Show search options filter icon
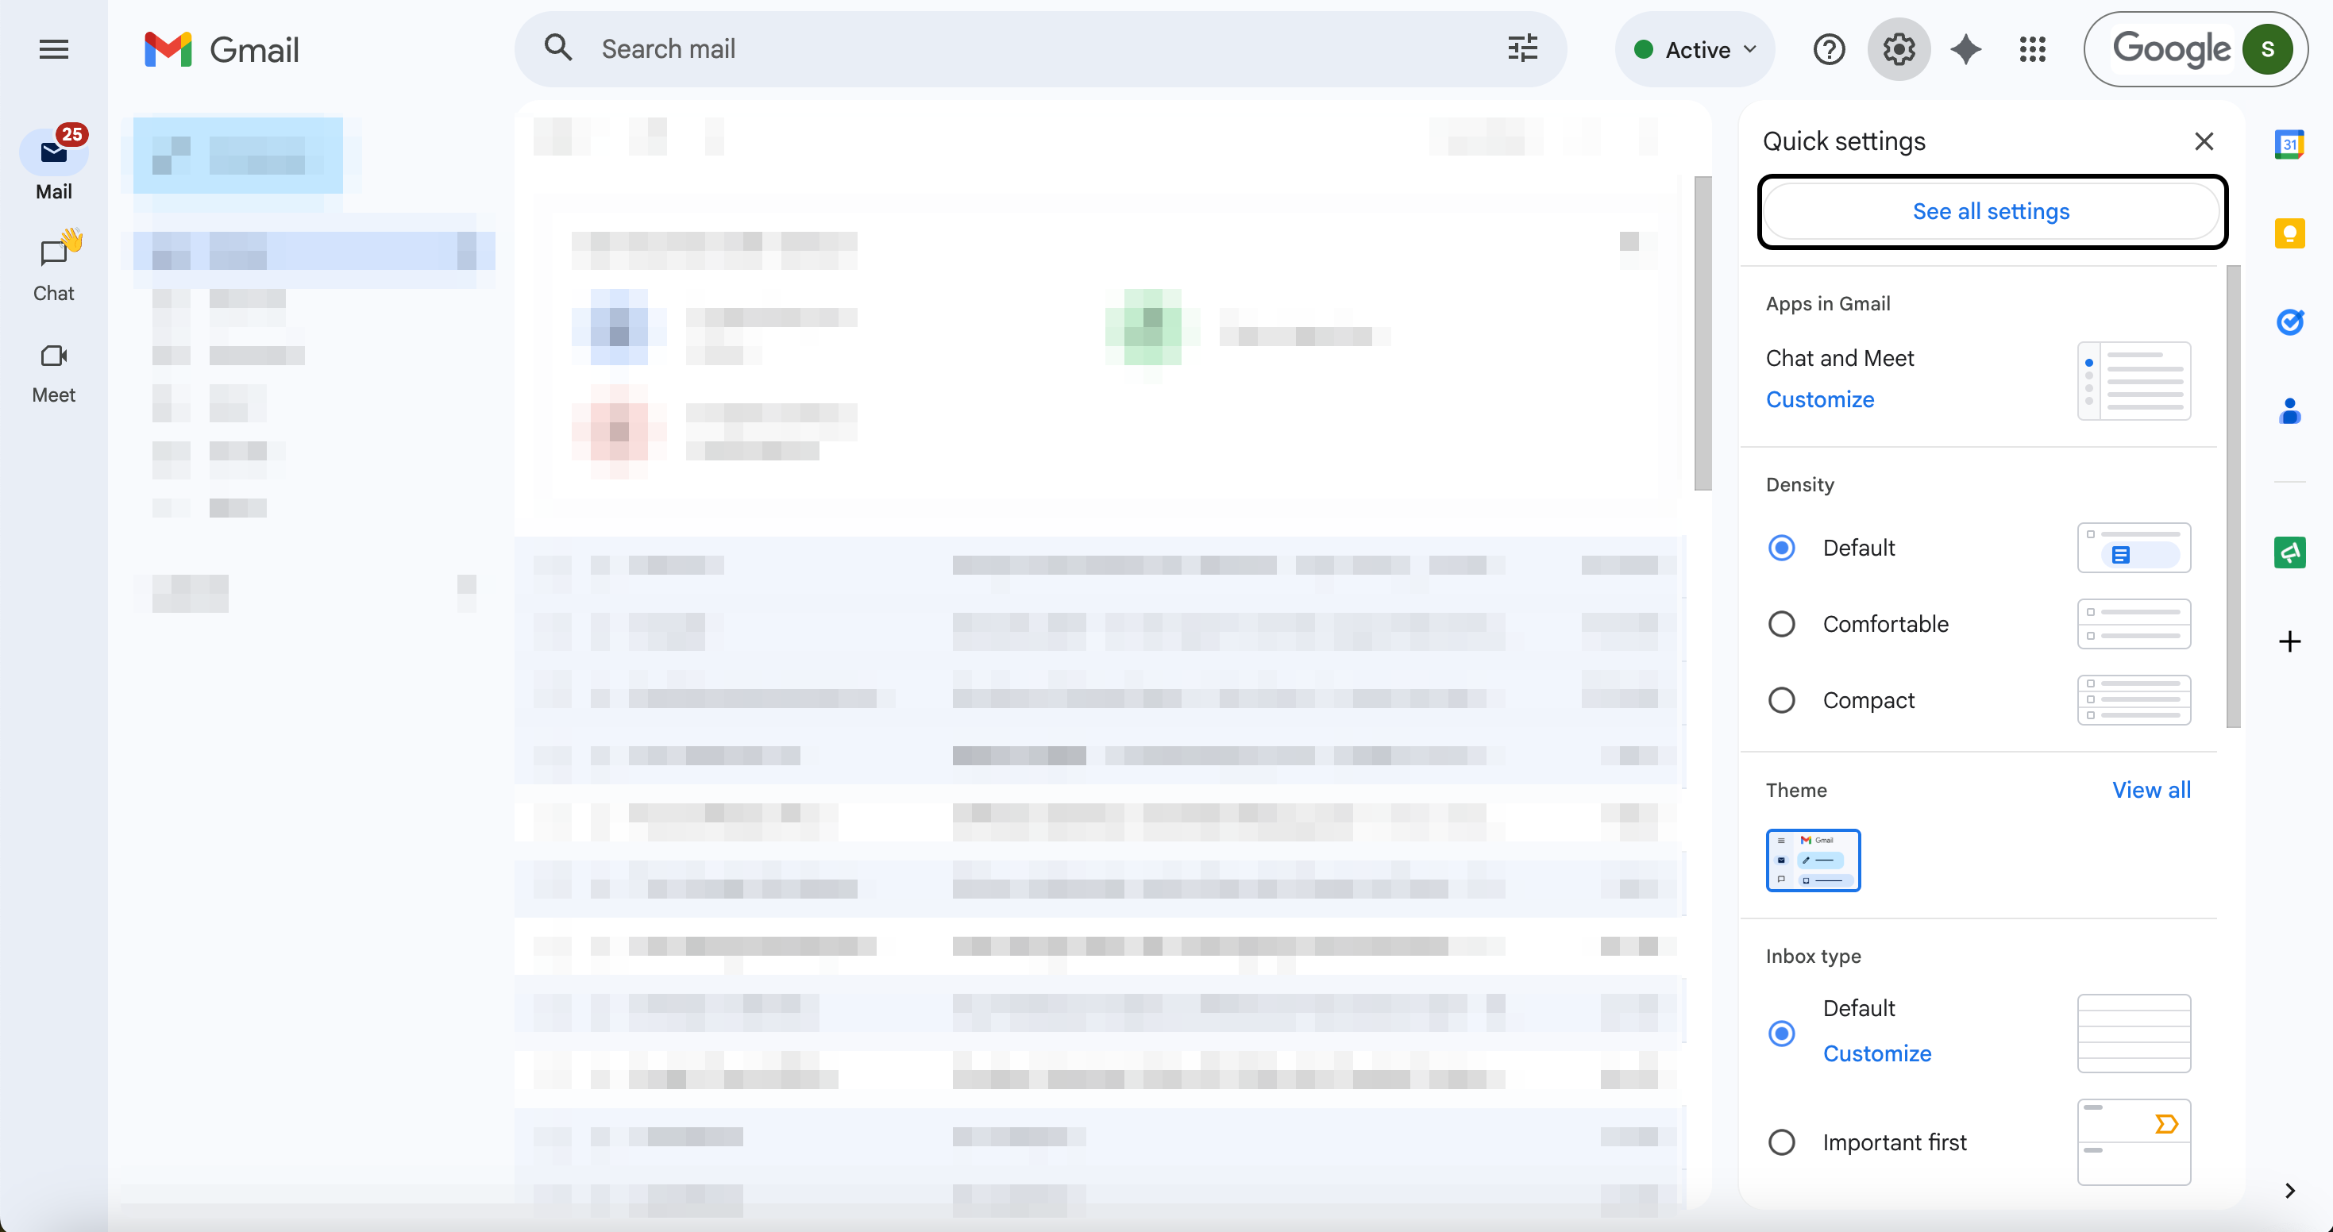The height and width of the screenshot is (1232, 2333). [x=1522, y=49]
